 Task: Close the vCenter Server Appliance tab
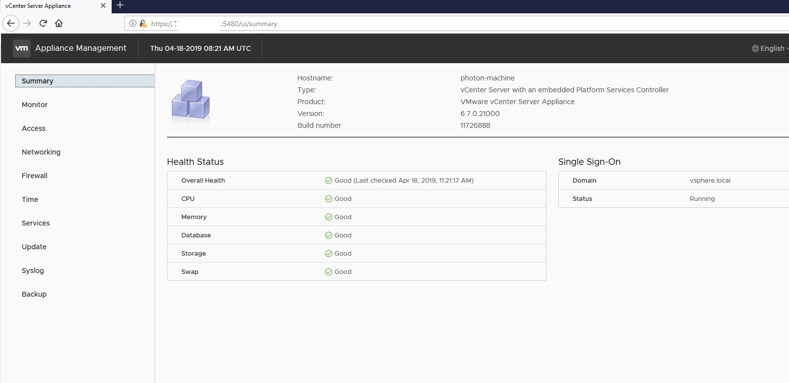103,6
